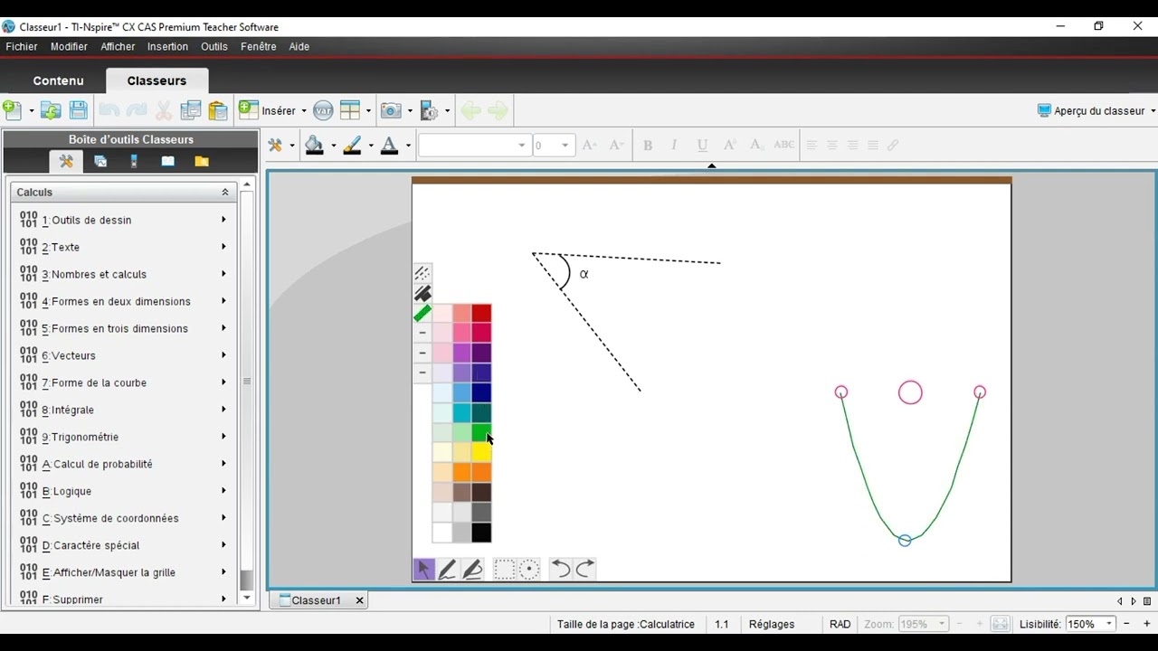This screenshot has height=651, width=1158.
Task: Click the Réglages status bar button
Action: point(772,624)
